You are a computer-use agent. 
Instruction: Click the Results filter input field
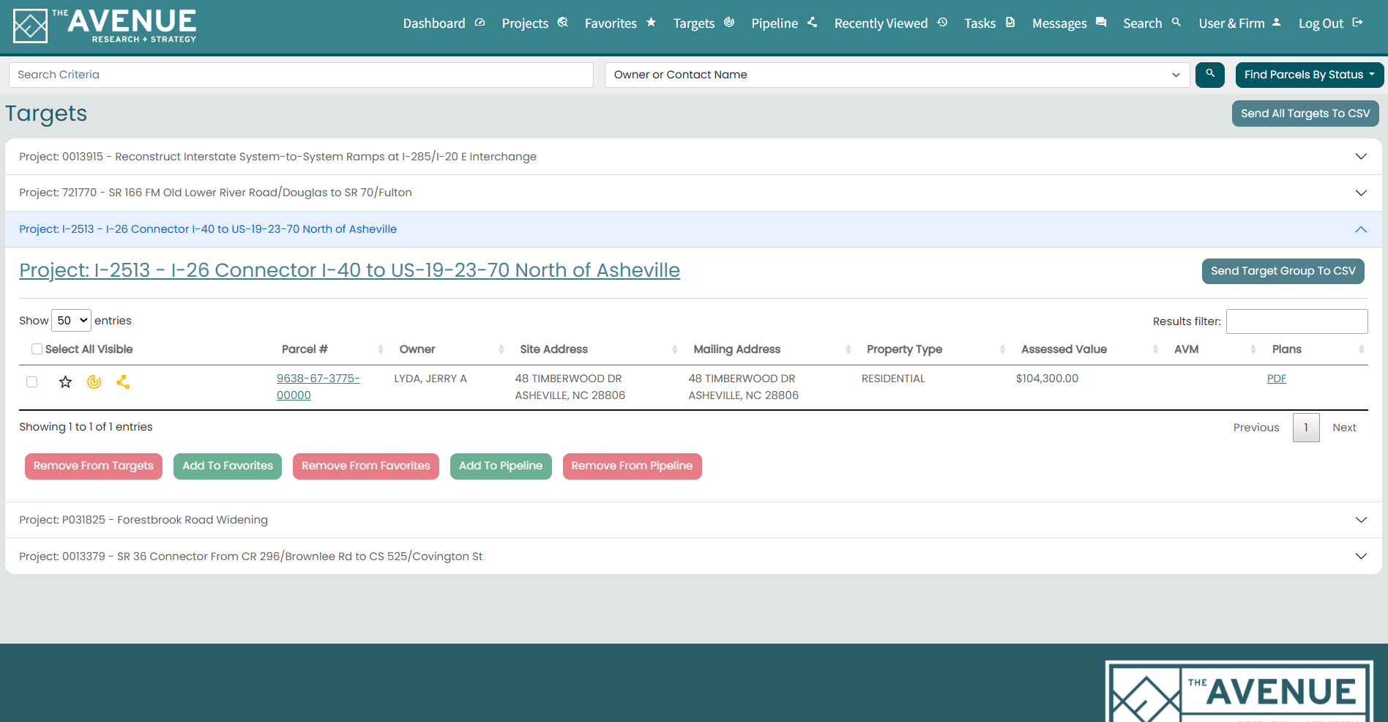pyautogui.click(x=1296, y=321)
